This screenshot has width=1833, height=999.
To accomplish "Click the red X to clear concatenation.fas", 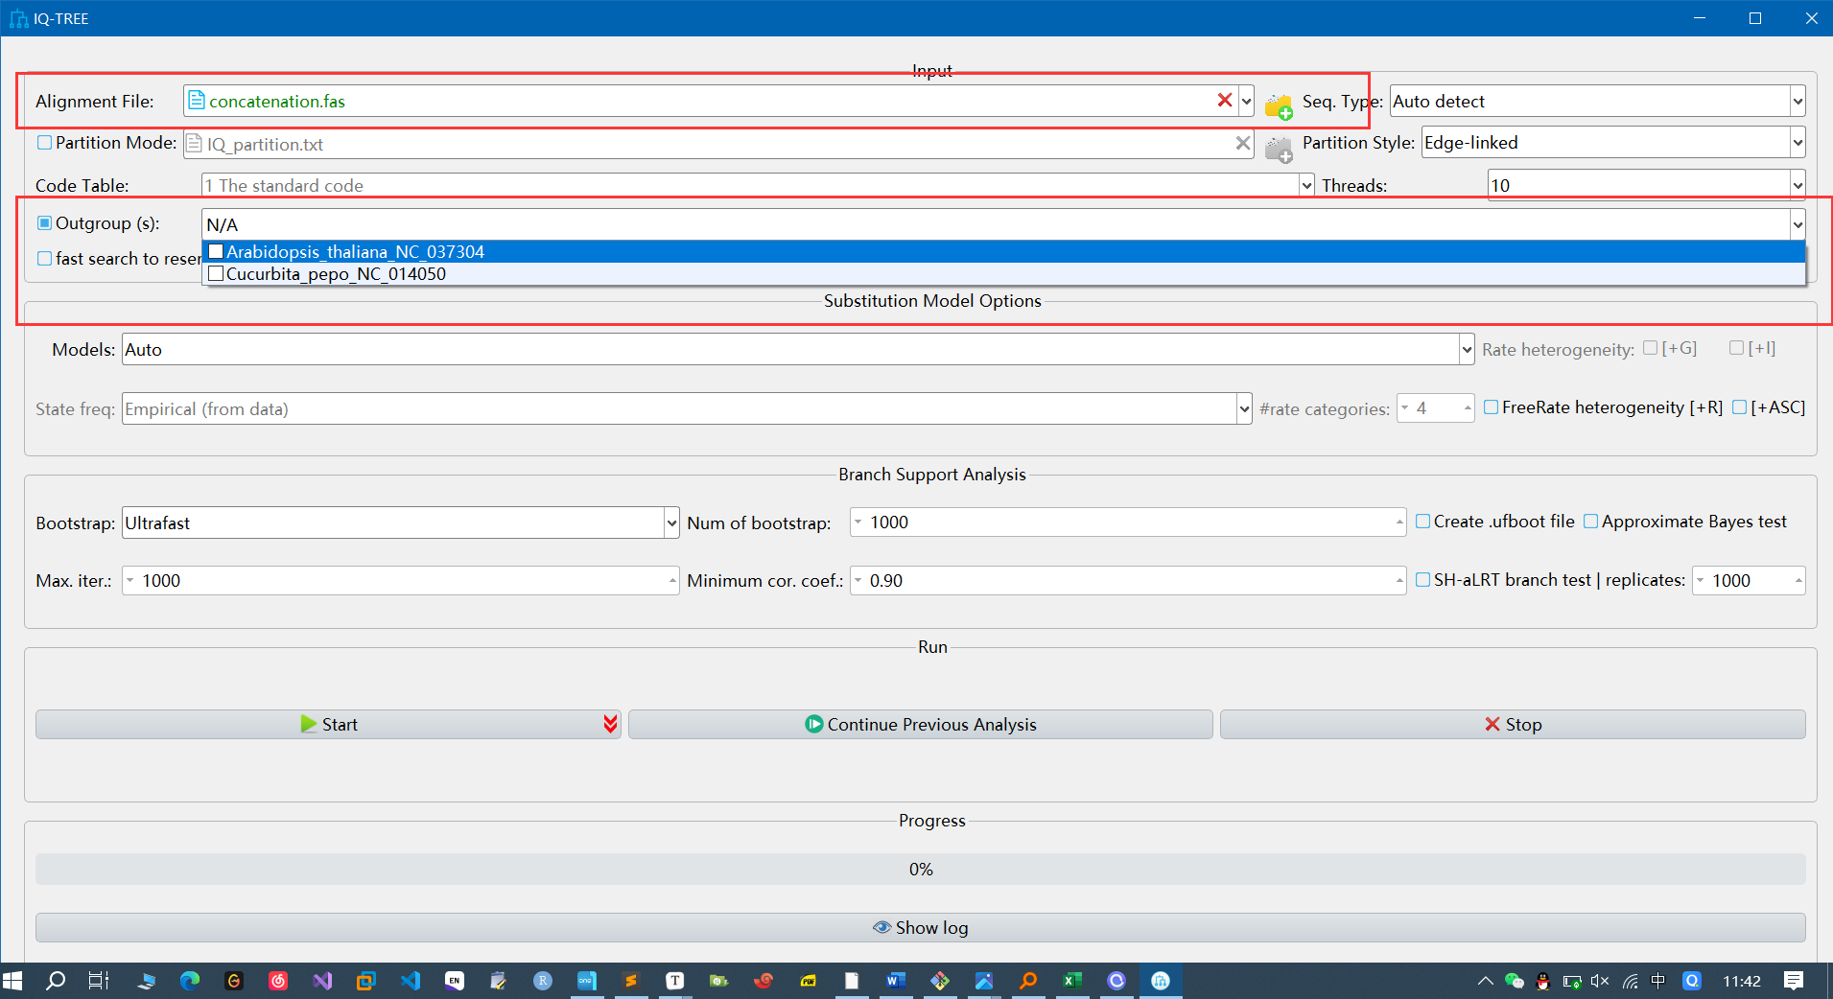I will pos(1224,100).
